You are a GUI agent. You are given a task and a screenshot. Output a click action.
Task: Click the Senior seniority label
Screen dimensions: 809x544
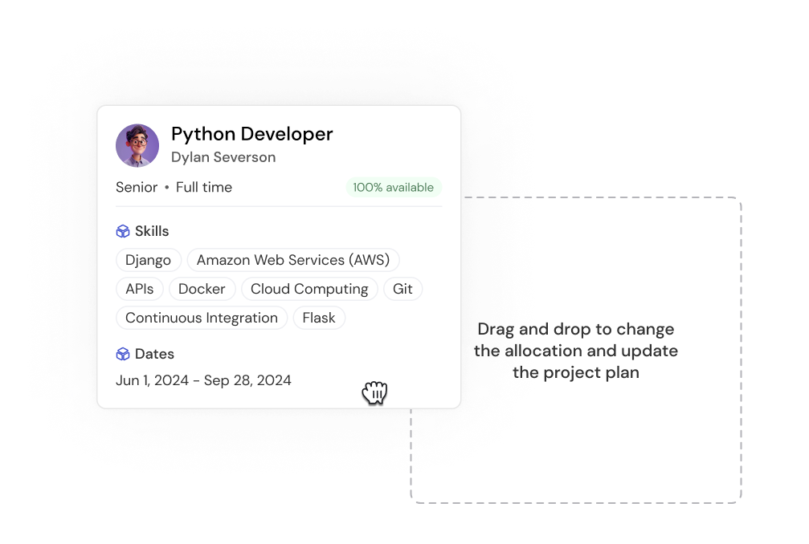pos(137,188)
